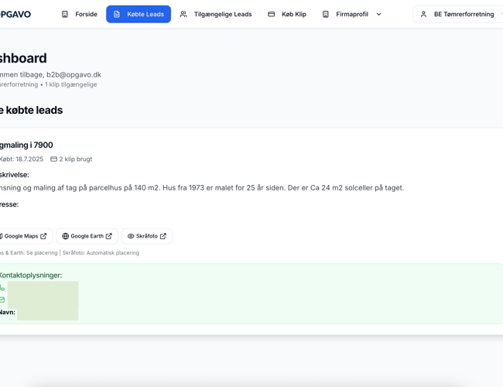
Task: Click the Firmaprofil building icon
Action: tap(326, 14)
